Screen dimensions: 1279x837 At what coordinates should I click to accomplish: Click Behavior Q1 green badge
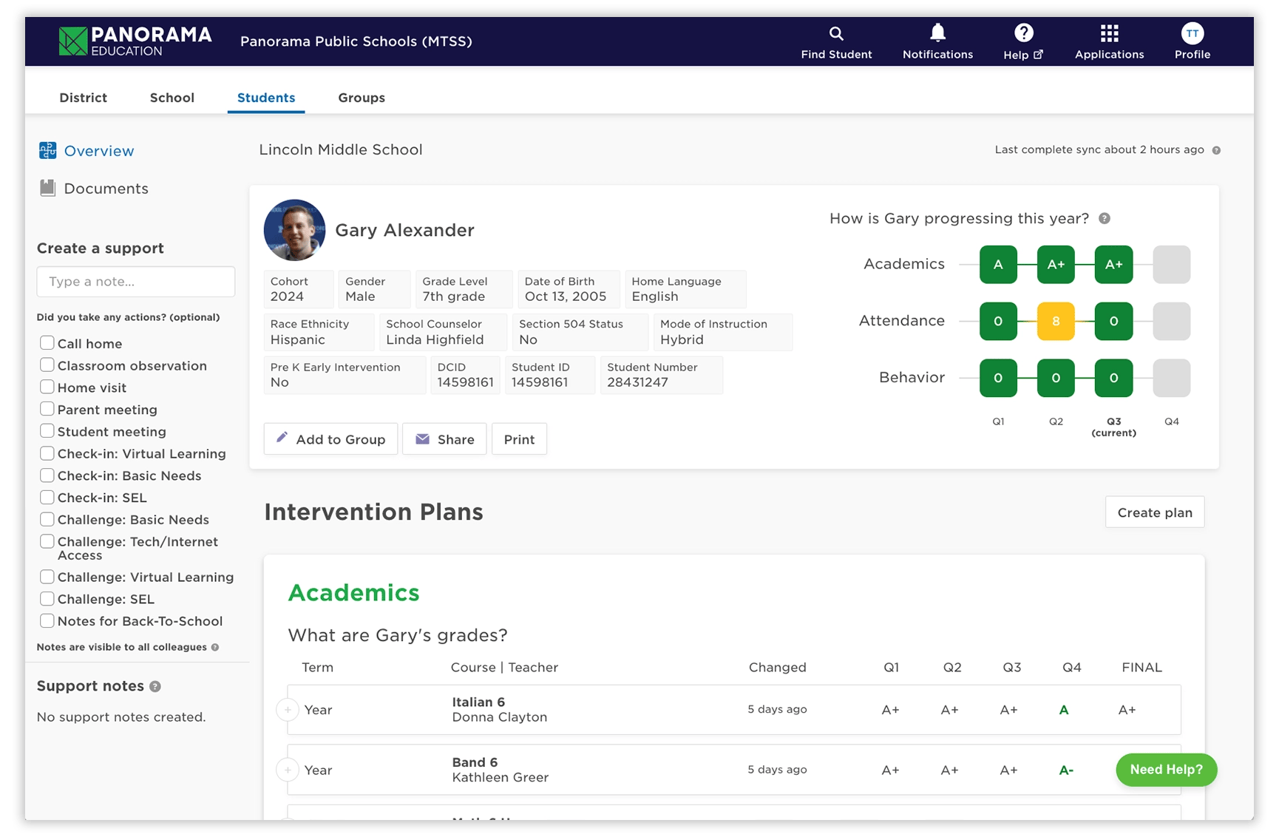998,378
